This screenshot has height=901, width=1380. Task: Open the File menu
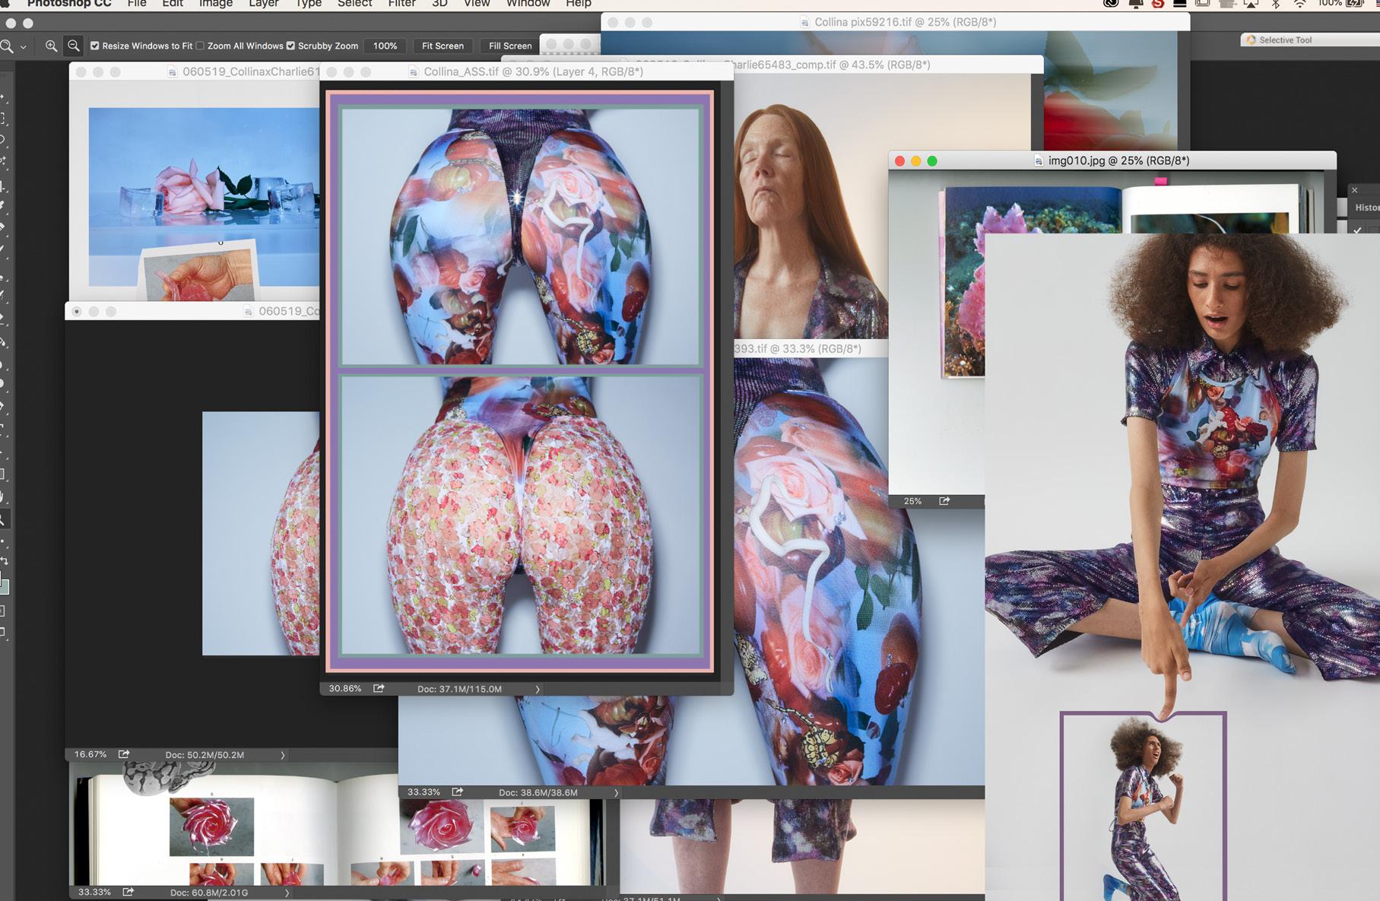pyautogui.click(x=137, y=4)
